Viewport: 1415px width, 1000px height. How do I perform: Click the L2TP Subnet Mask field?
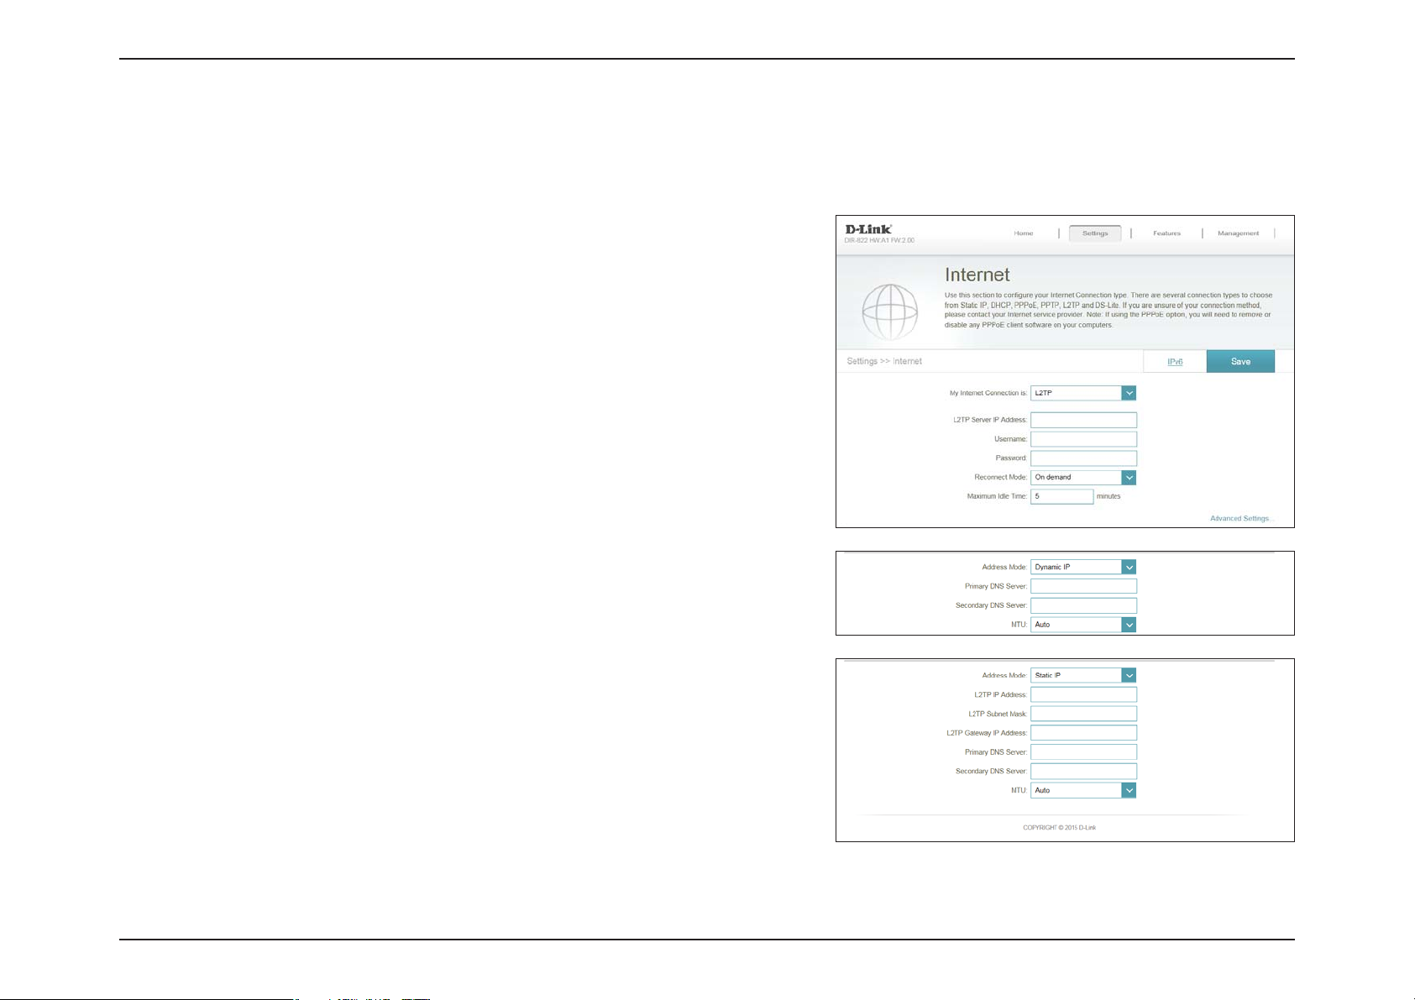[1083, 714]
